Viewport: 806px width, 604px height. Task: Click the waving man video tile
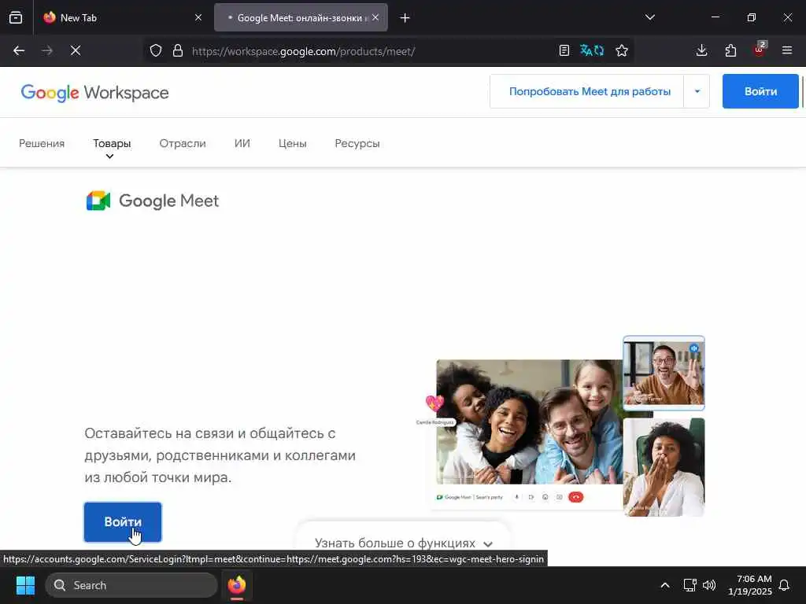[x=664, y=373]
